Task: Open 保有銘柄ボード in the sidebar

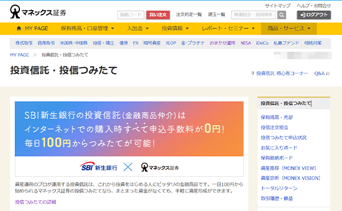Action: tap(277, 158)
